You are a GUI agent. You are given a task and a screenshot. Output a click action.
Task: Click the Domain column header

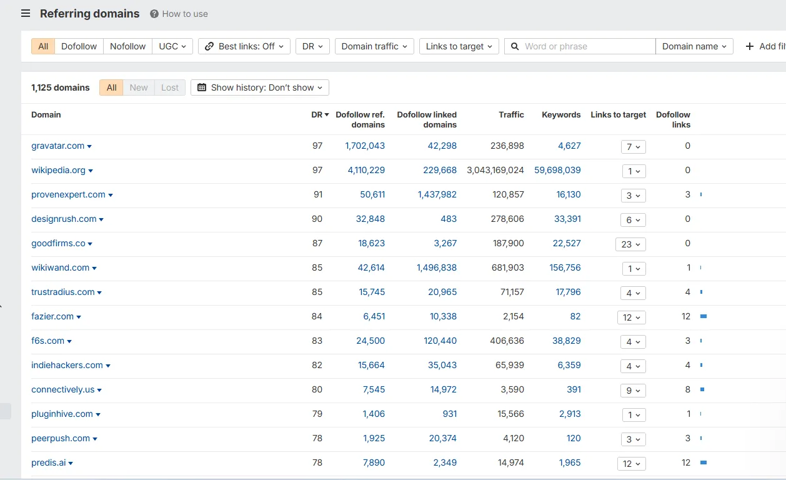coord(46,115)
